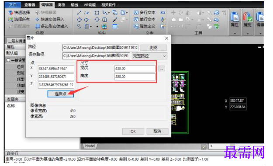Select the Rectangle drawing tool

coord(97,13)
